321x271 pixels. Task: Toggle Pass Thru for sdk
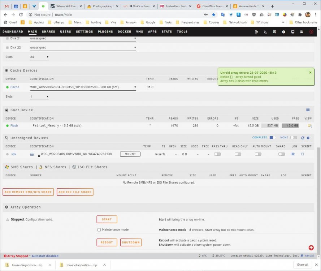click(217, 154)
